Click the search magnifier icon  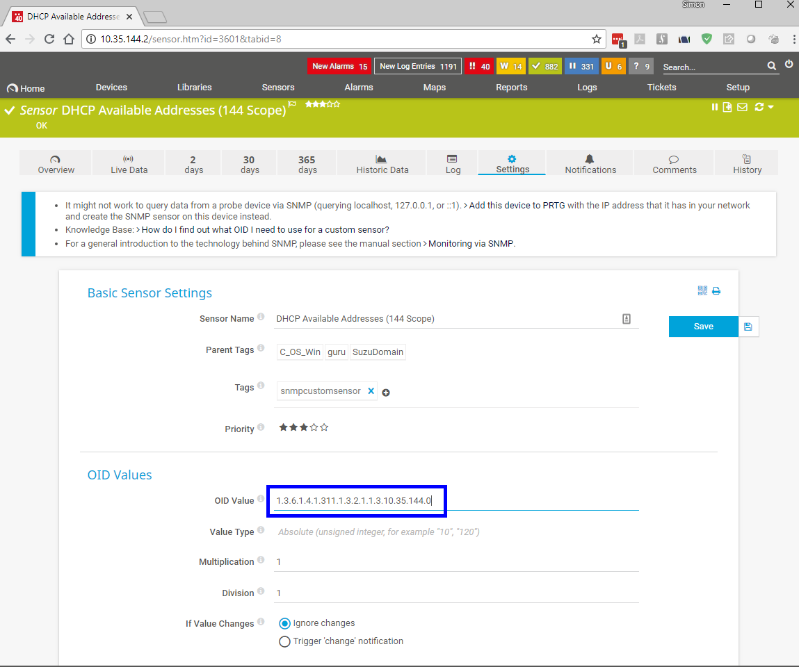pyautogui.click(x=772, y=66)
